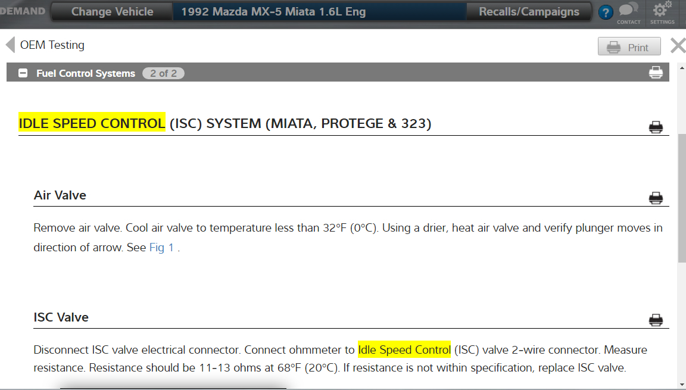The width and height of the screenshot is (686, 390).
Task: Click the 1992 Mazda MX-5 Miata vehicle title
Action: (x=273, y=12)
